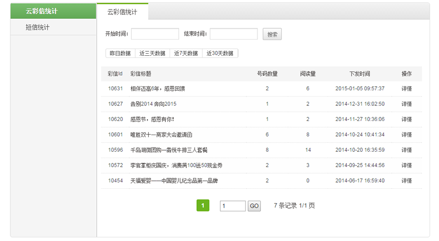
Task: Click timestamp 2014-12-31 16:02:50
Action: [x=360, y=104]
